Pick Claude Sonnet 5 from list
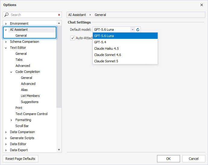Viewport: 208px width, 165px height. click(x=125, y=61)
